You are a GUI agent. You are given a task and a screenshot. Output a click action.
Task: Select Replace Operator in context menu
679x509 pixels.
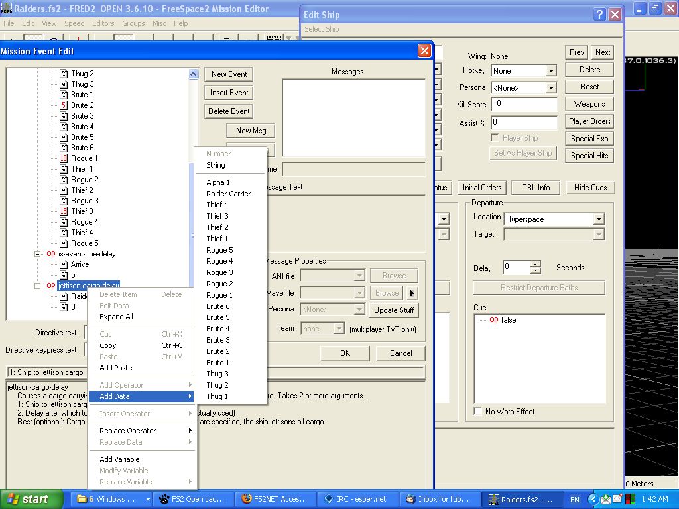point(127,431)
